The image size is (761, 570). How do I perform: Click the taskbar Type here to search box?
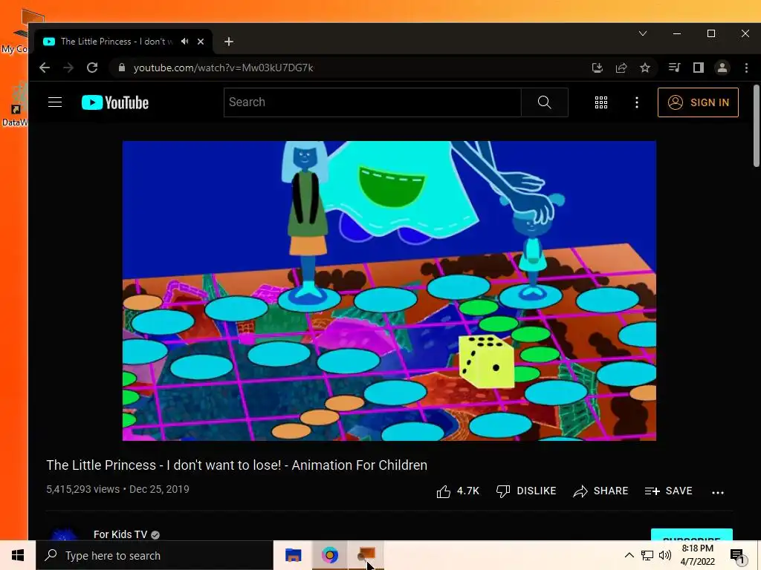coord(155,555)
